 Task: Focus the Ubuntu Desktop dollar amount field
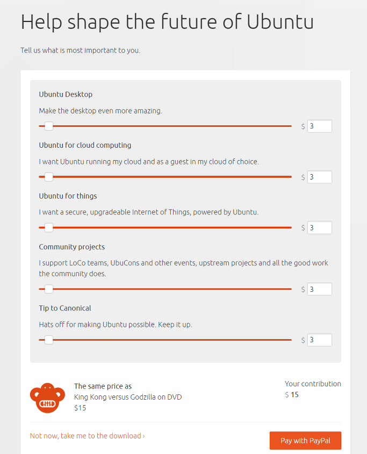pyautogui.click(x=320, y=126)
